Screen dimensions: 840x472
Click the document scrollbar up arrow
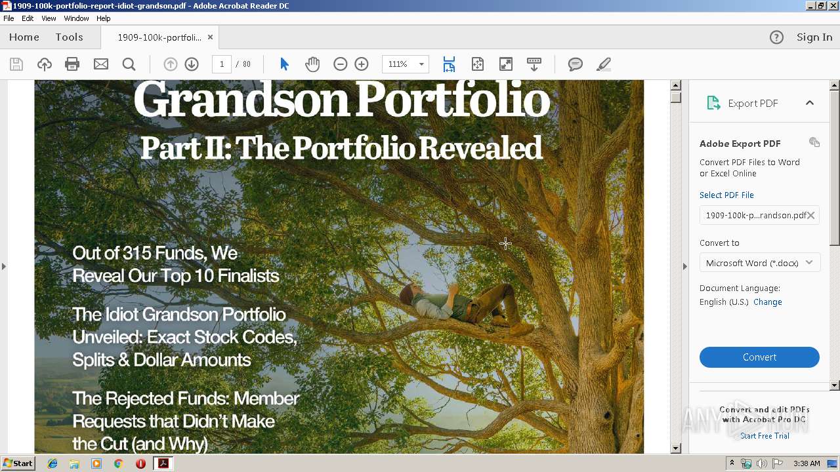click(675, 85)
